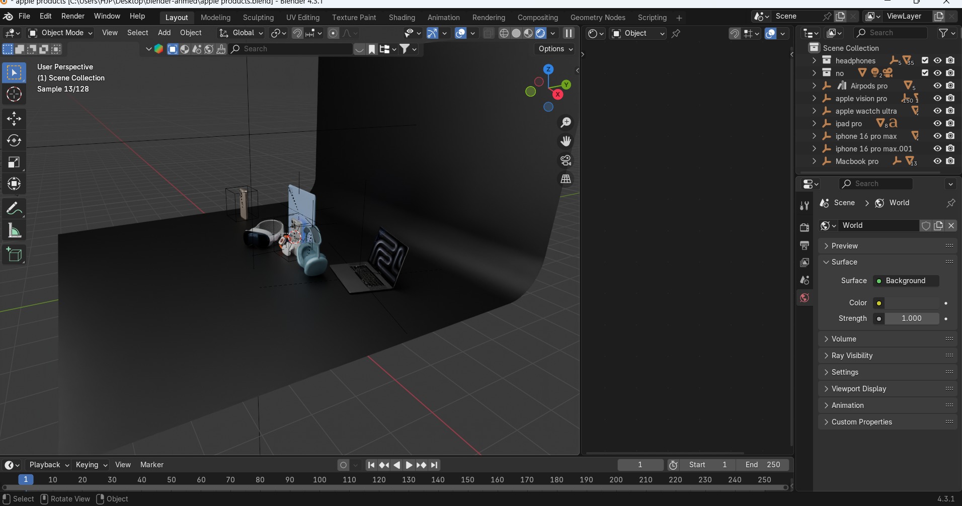962x506 pixels.
Task: Open the Render properties tab
Action: click(x=805, y=227)
